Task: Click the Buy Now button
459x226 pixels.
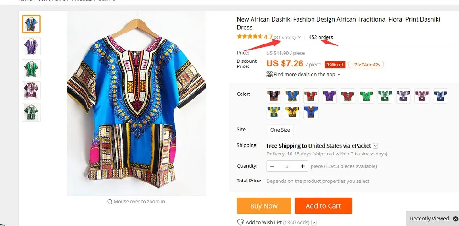Action: [263, 206]
